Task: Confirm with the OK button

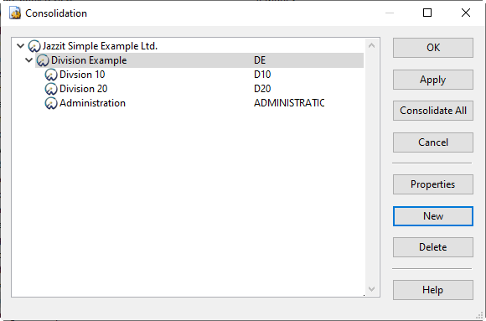Action: [433, 48]
